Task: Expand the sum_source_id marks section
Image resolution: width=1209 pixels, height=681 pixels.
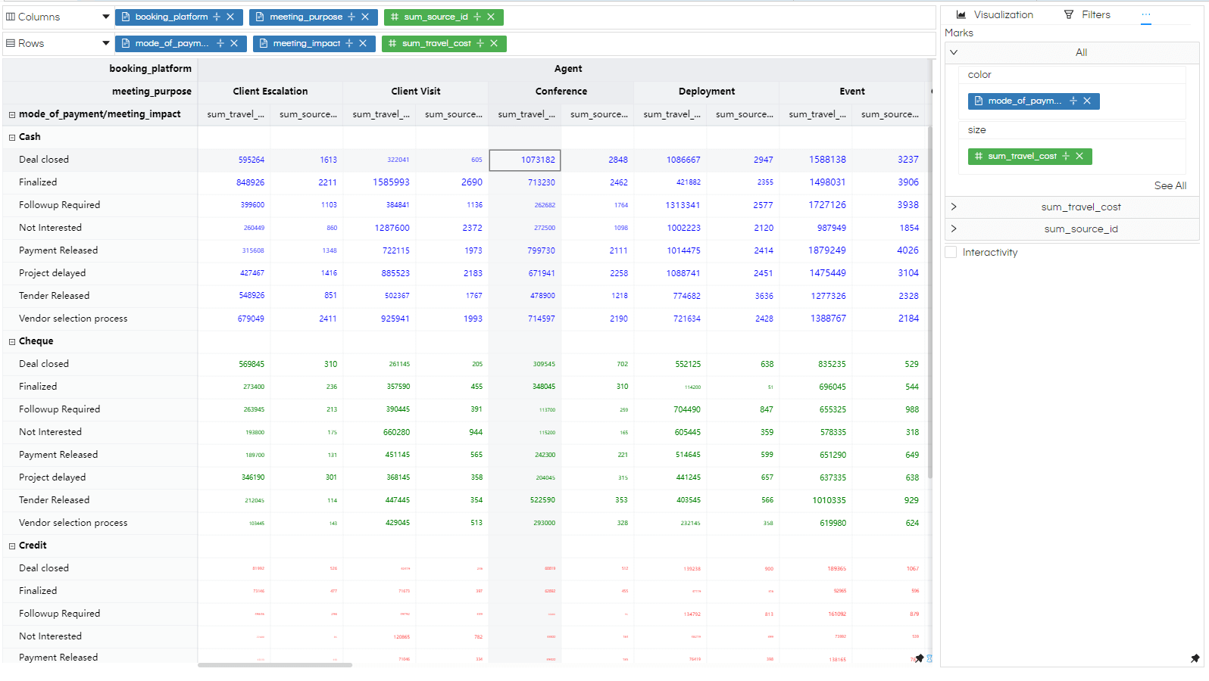Action: click(954, 229)
